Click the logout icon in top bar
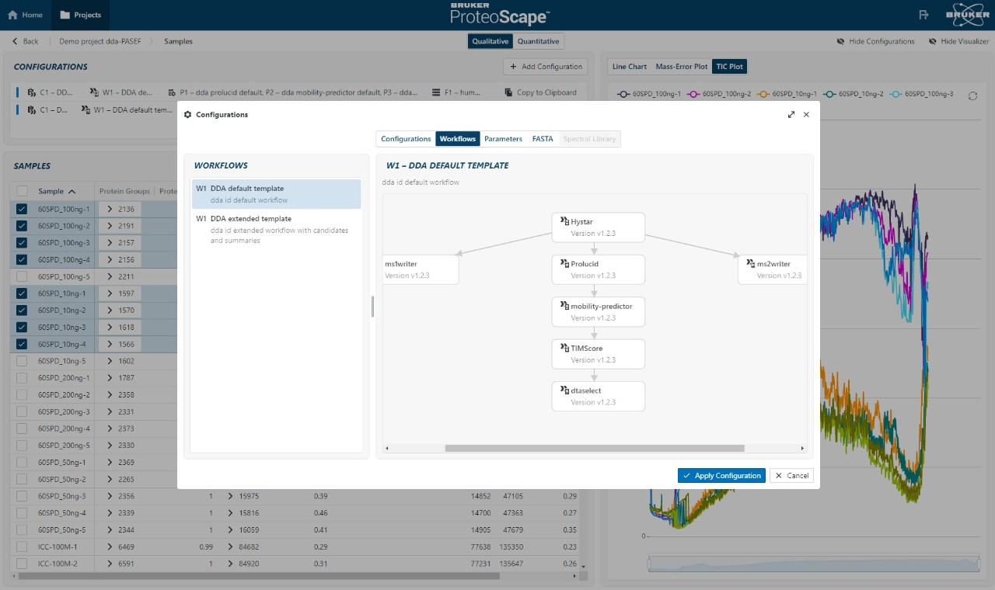The width and height of the screenshot is (995, 590). point(923,15)
